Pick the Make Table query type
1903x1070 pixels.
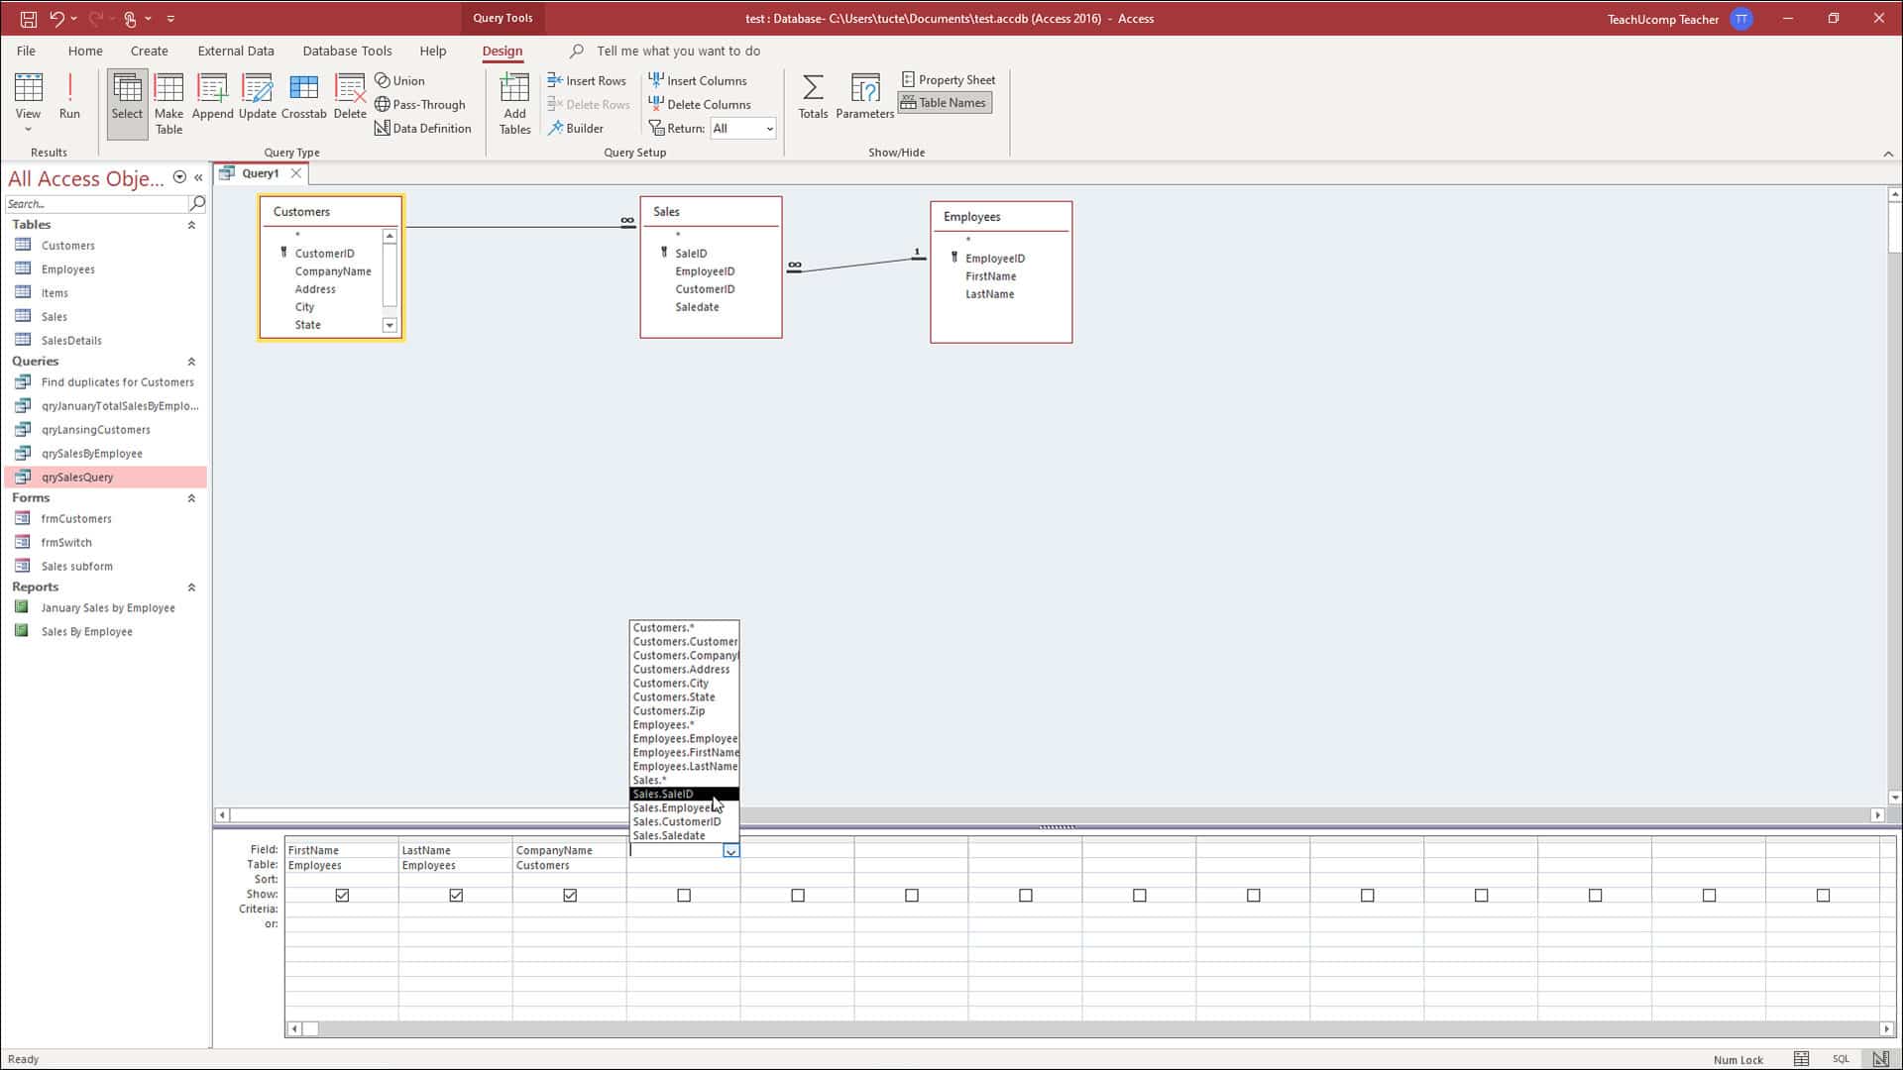pos(168,103)
